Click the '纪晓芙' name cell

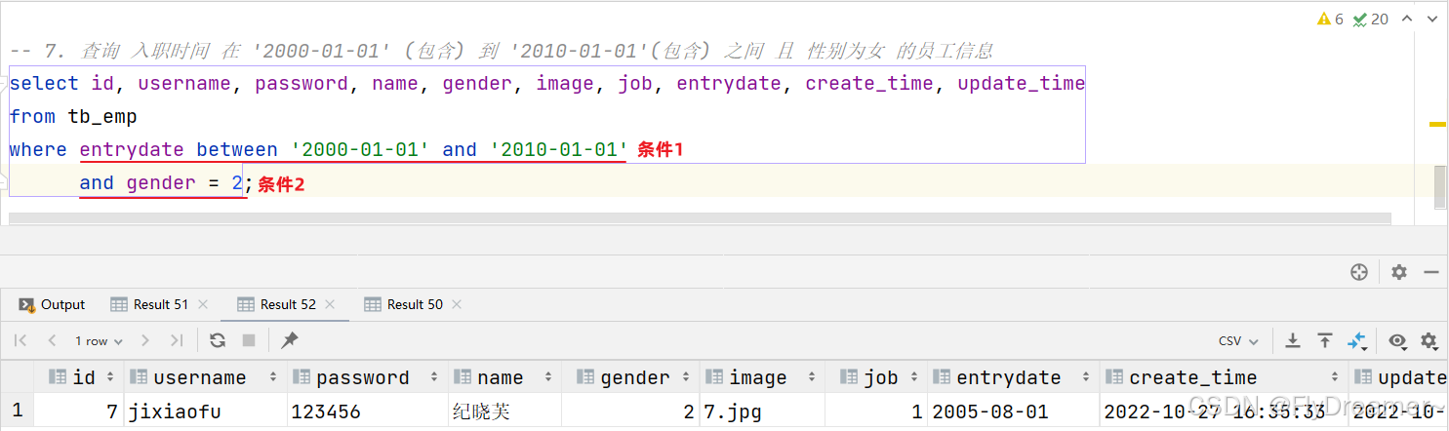504,411
